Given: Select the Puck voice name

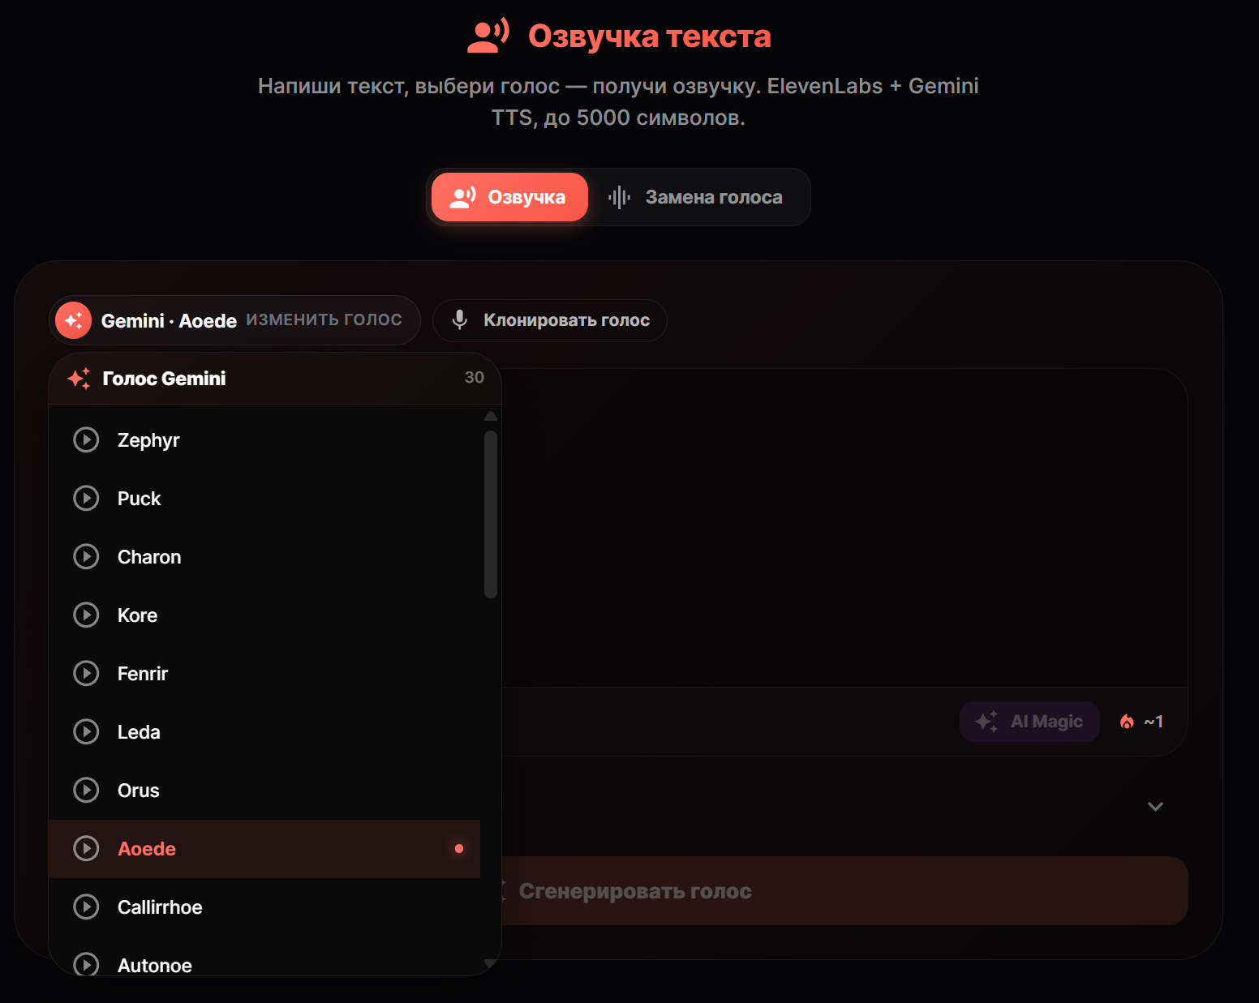Looking at the screenshot, I should point(140,499).
